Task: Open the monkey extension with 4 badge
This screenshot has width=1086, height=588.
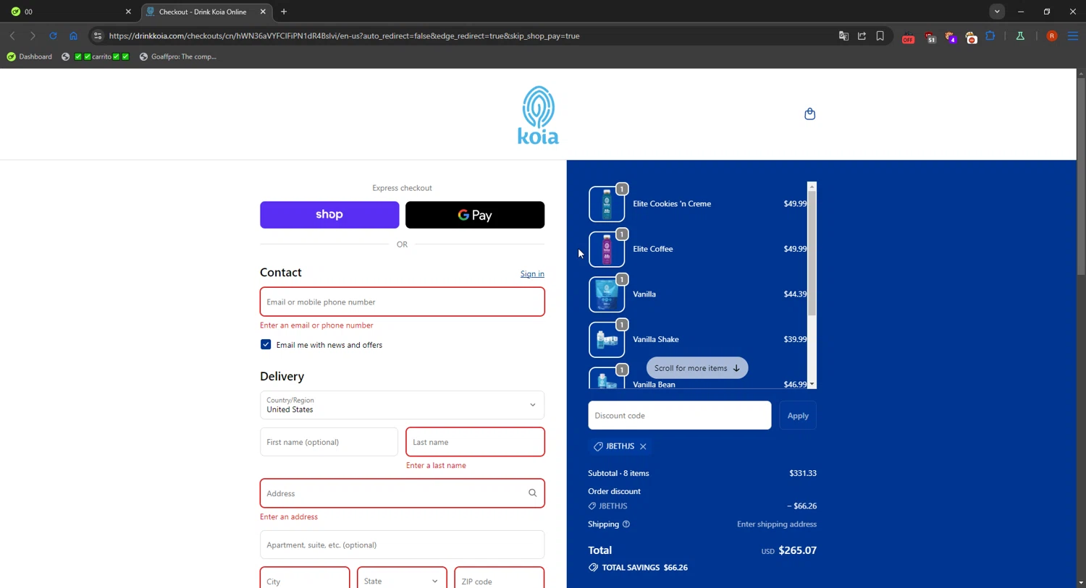Action: click(x=951, y=37)
